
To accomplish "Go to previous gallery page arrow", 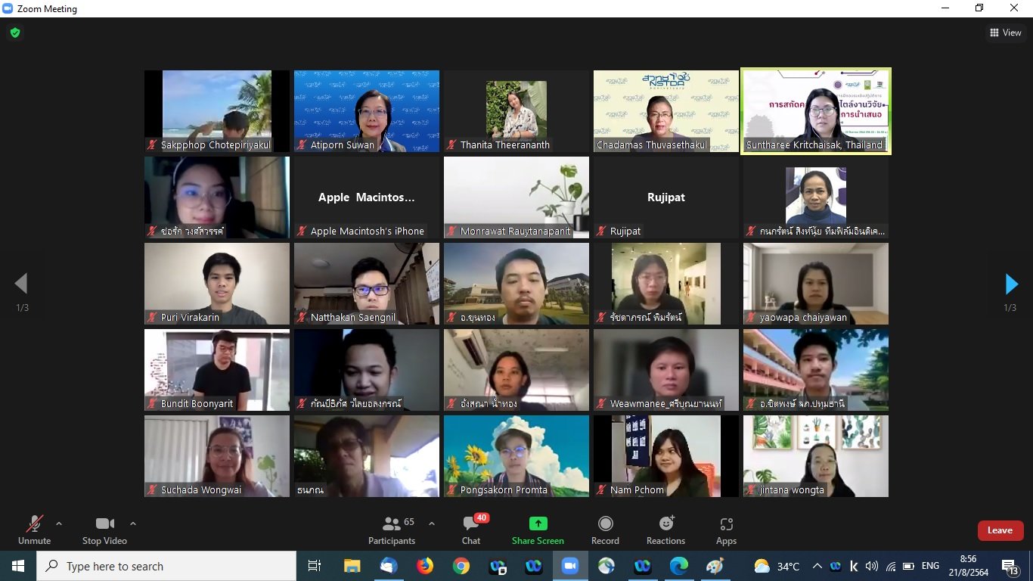I will [21, 284].
